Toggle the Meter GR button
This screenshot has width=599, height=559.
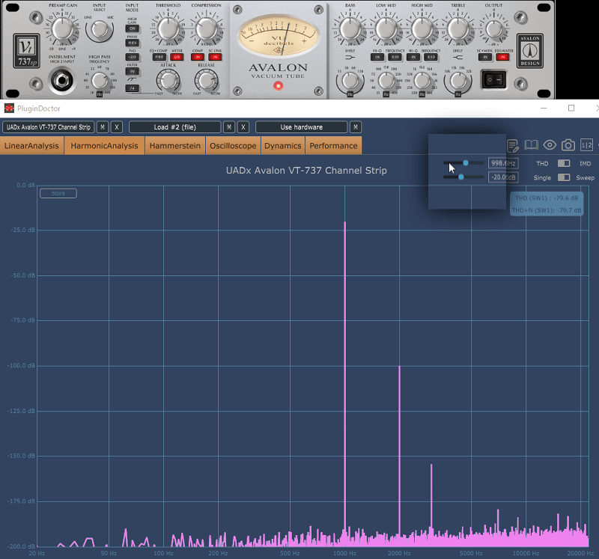(177, 57)
